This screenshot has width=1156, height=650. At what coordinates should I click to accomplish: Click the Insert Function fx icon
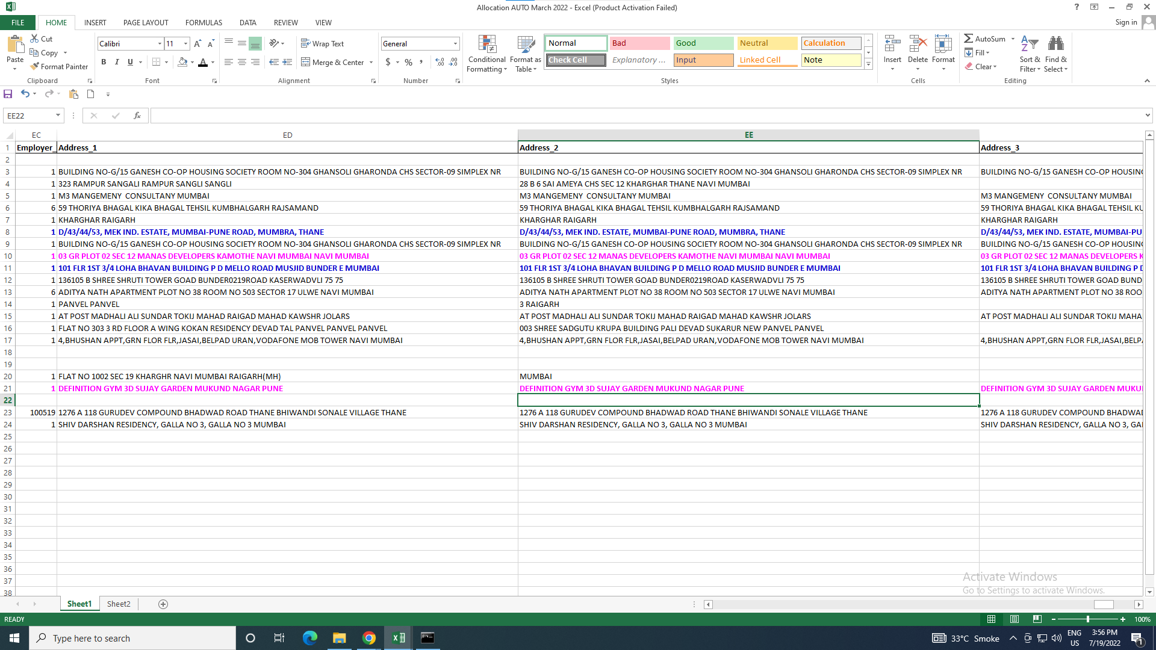(137, 116)
